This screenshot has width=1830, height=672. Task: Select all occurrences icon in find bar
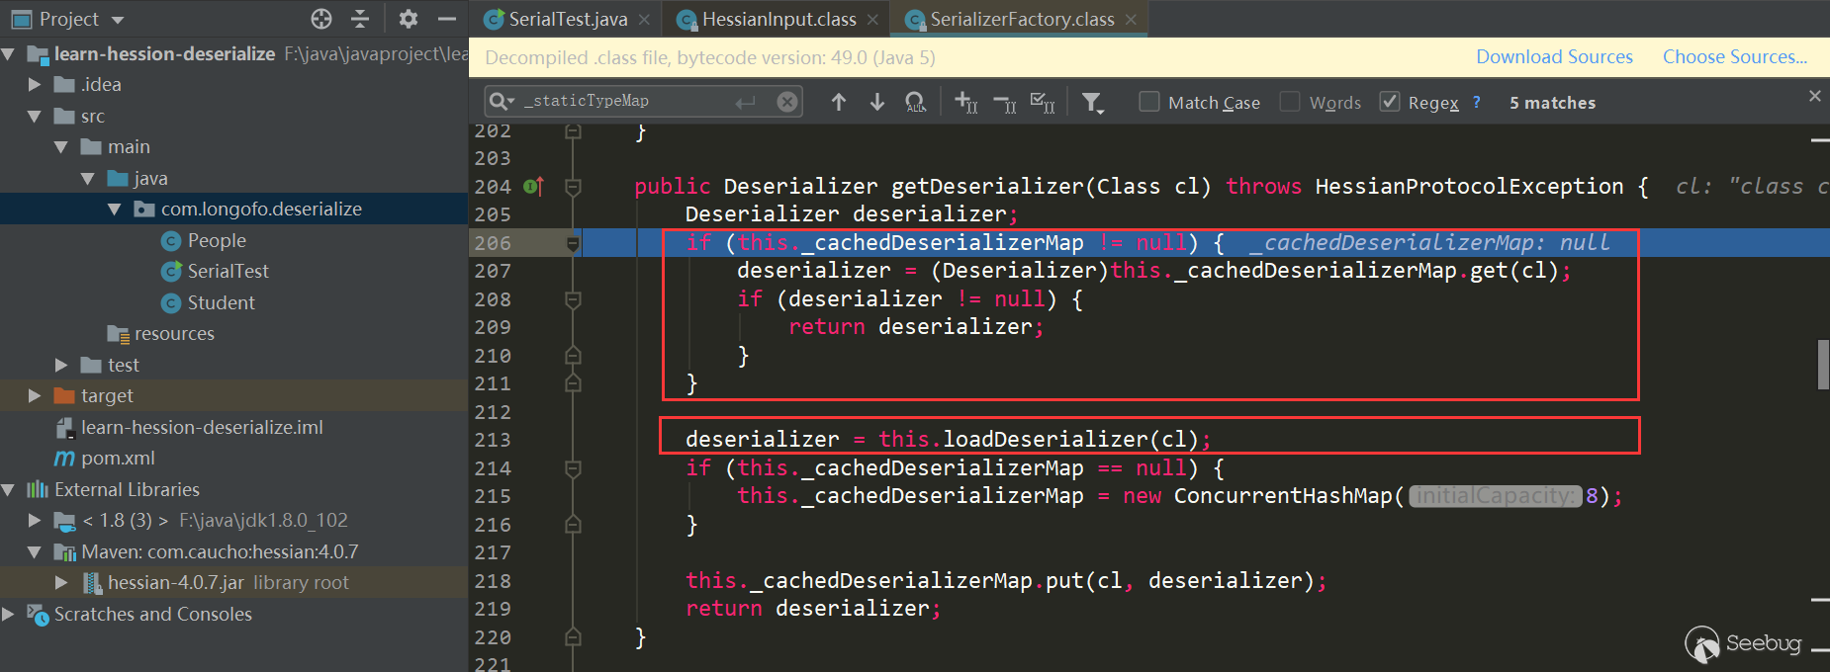[x=1043, y=102]
